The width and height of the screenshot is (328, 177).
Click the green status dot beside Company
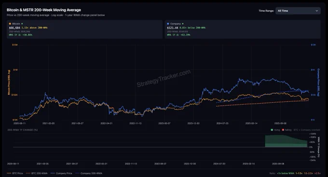click(183, 24)
